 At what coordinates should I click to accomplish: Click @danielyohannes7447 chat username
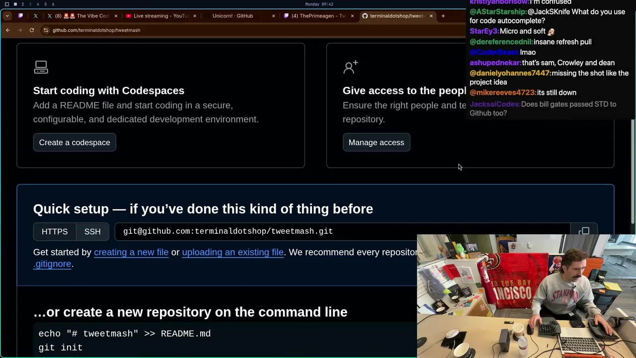coord(510,73)
